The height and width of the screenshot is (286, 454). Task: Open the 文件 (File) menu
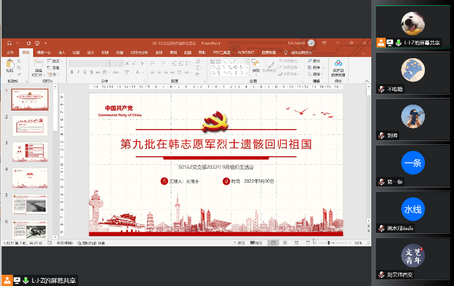(10, 52)
